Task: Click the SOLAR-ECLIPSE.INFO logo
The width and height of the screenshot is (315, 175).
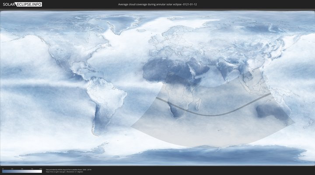Action: 22,4
